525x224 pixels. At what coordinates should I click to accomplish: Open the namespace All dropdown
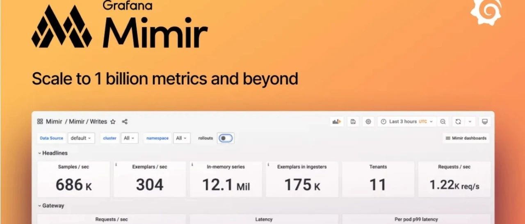point(181,138)
